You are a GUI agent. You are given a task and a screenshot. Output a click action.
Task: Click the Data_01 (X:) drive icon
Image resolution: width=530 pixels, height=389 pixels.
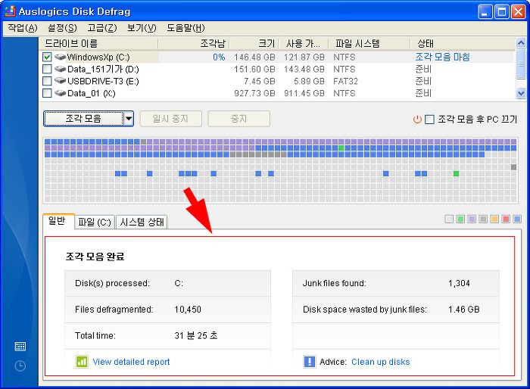coord(60,93)
